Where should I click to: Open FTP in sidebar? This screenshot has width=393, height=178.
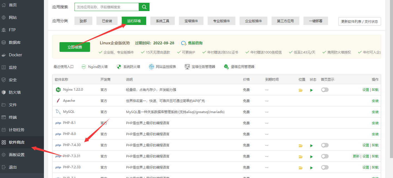click(x=22, y=30)
